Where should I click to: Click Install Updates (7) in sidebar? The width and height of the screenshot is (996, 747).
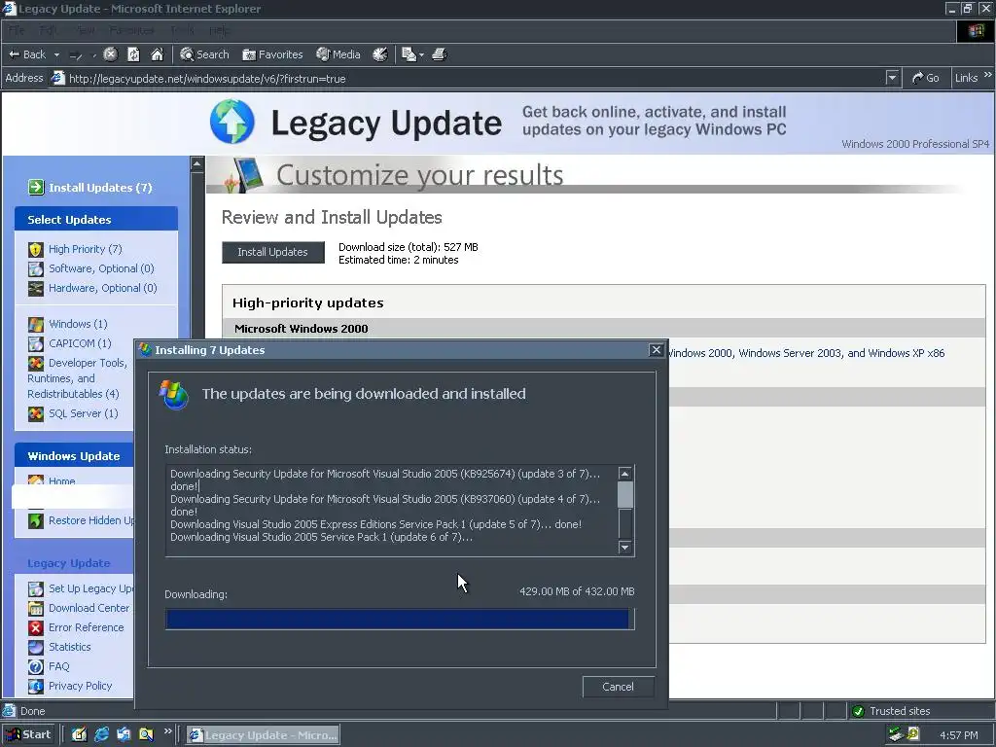(89, 188)
